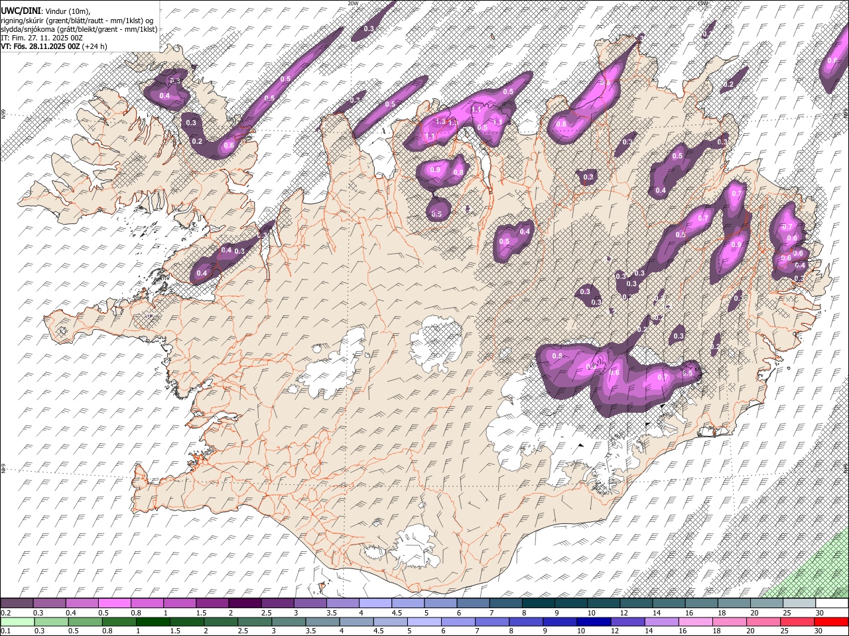
Task: Pick the pure red swatch after 30 in green scale
Action: [832, 621]
